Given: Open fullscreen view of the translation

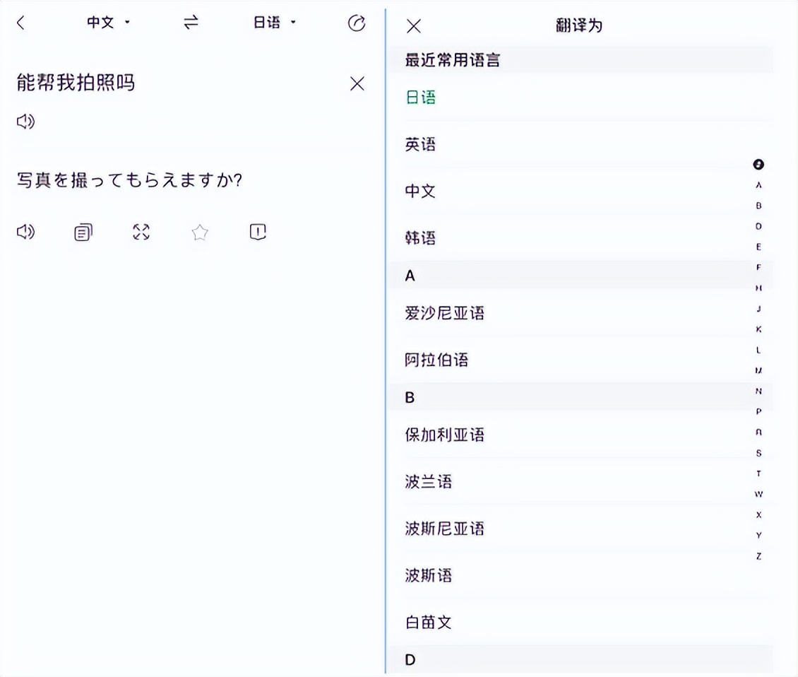Looking at the screenshot, I should coord(141,232).
